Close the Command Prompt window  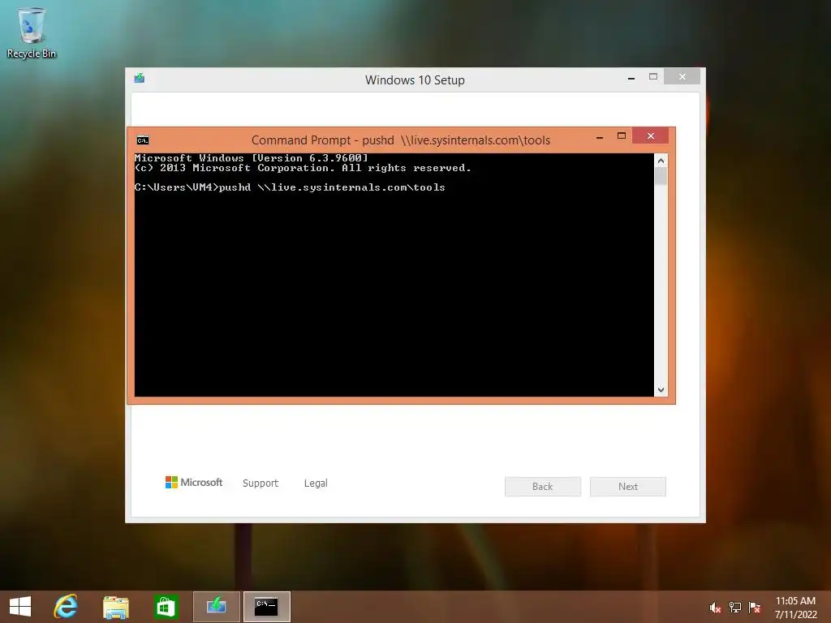pos(651,136)
